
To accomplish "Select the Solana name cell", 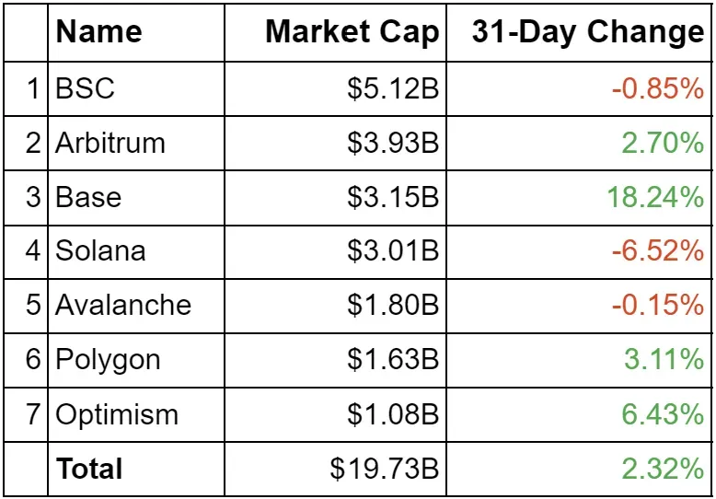I will coord(100,250).
